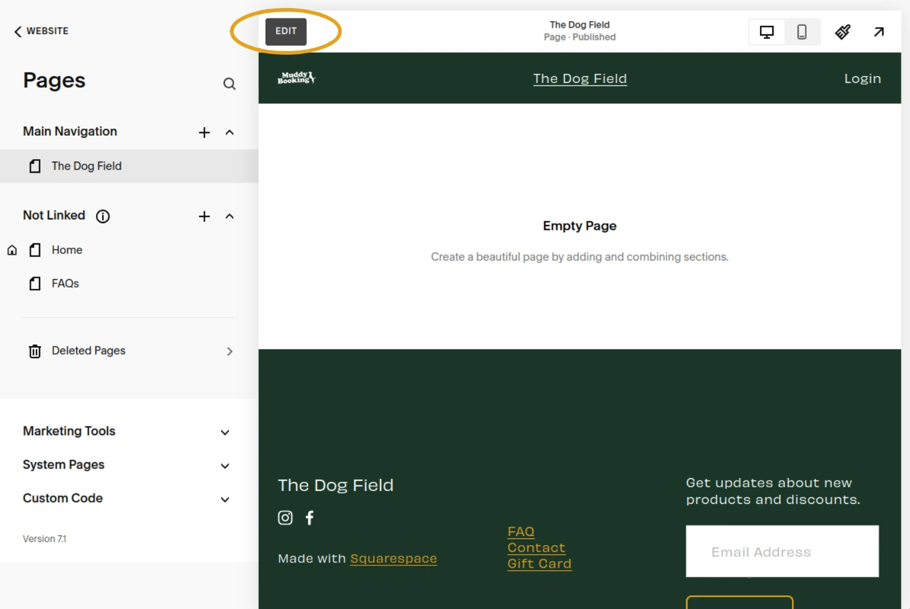910x609 pixels.
Task: Click the Facebook icon in the footer
Action: click(309, 517)
